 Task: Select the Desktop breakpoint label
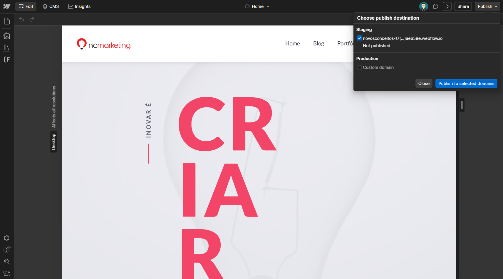pos(53,142)
